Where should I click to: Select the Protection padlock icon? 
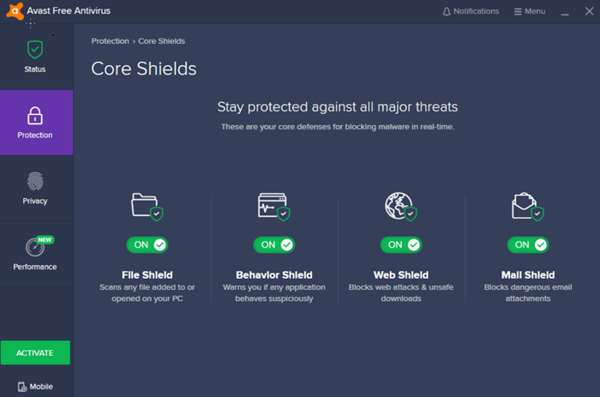35,116
